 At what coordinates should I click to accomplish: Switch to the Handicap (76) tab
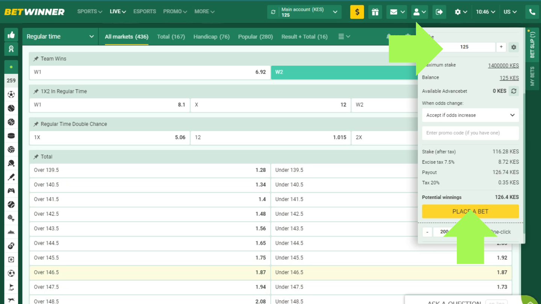pyautogui.click(x=211, y=37)
